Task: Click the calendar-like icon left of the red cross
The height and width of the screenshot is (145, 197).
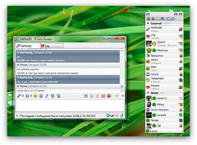Action: coord(103,96)
